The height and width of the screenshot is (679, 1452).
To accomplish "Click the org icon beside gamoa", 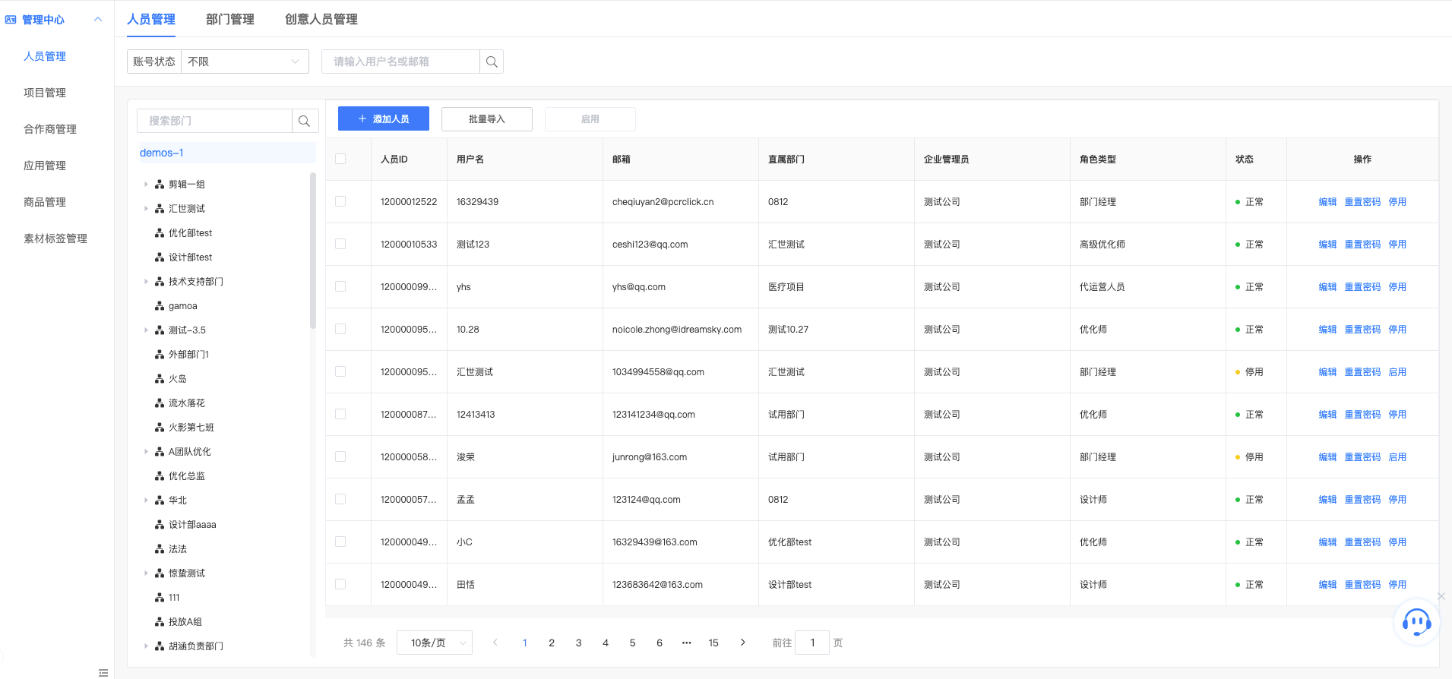I will [x=160, y=306].
